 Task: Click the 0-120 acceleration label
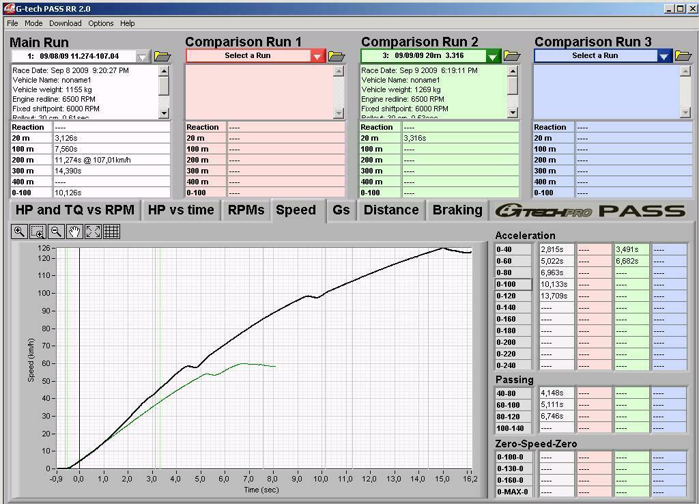(x=513, y=296)
